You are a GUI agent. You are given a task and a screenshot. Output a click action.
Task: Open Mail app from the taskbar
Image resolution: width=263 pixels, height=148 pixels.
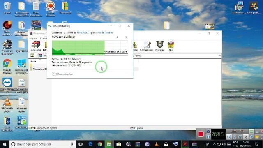click(x=166, y=144)
